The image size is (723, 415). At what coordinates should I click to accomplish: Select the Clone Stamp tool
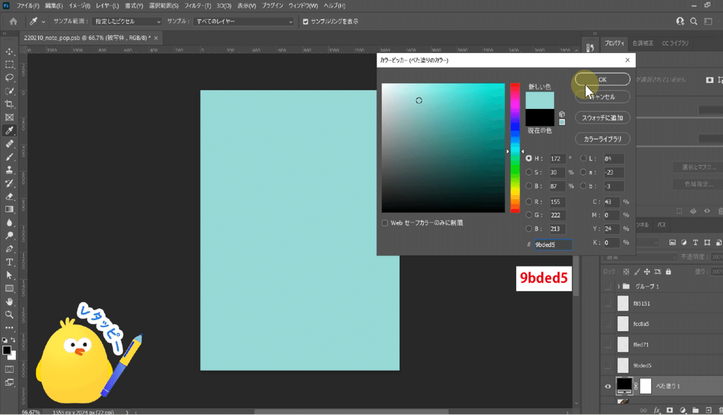(x=10, y=170)
